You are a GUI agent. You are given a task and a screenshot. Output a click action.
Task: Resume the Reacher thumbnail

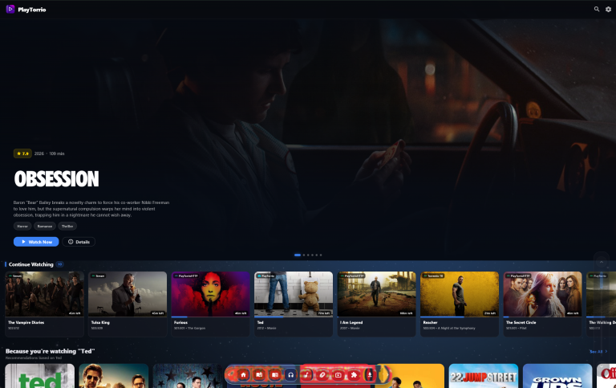coord(460,294)
